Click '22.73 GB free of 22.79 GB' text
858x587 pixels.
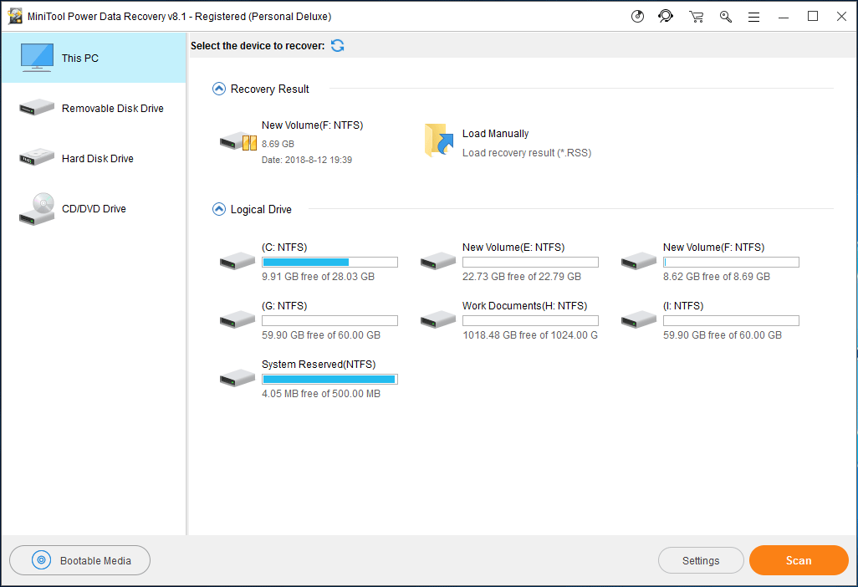tap(522, 276)
